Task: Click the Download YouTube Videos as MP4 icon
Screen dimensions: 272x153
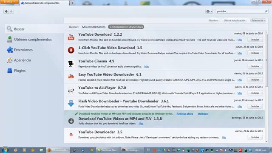Action: [71, 121]
